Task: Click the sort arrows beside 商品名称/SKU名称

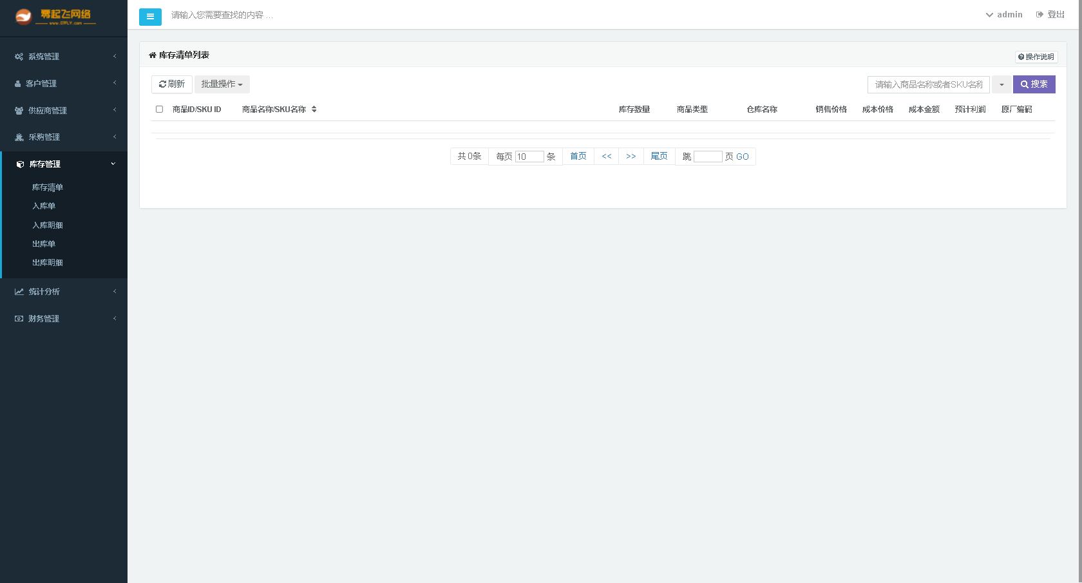Action: click(x=314, y=110)
